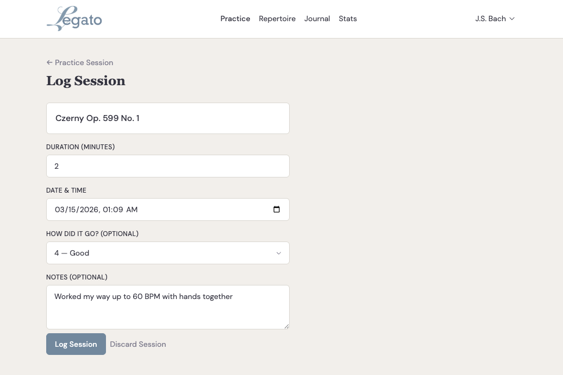Click the chevron on the rating selector
This screenshot has width=563, height=375.
point(279,253)
